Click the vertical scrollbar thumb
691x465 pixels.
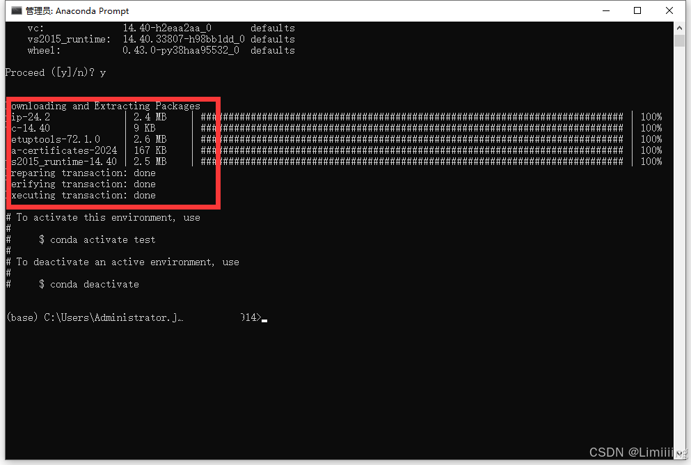click(x=679, y=40)
